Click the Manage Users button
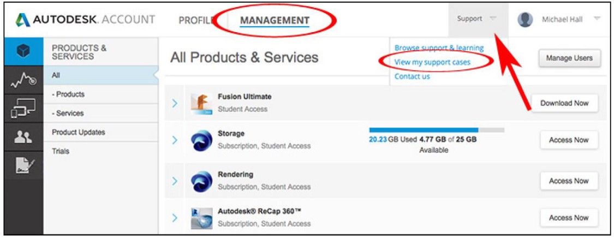 click(x=569, y=58)
